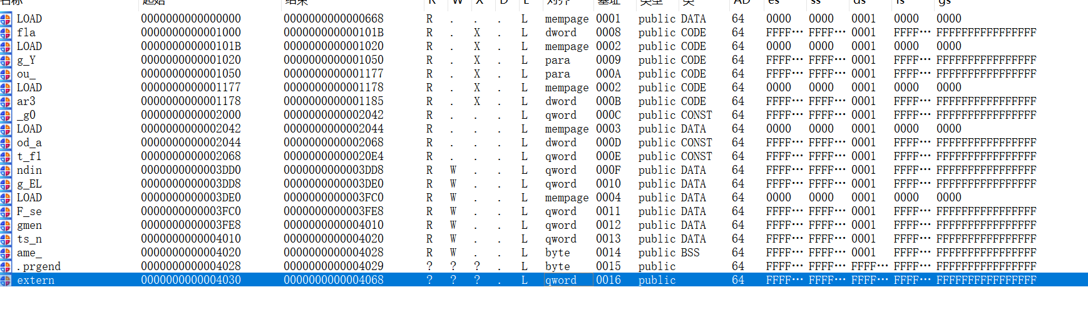Viewport: 1088px width, 332px height.
Task: Click the icon next to g_Y segment
Action: point(6,60)
